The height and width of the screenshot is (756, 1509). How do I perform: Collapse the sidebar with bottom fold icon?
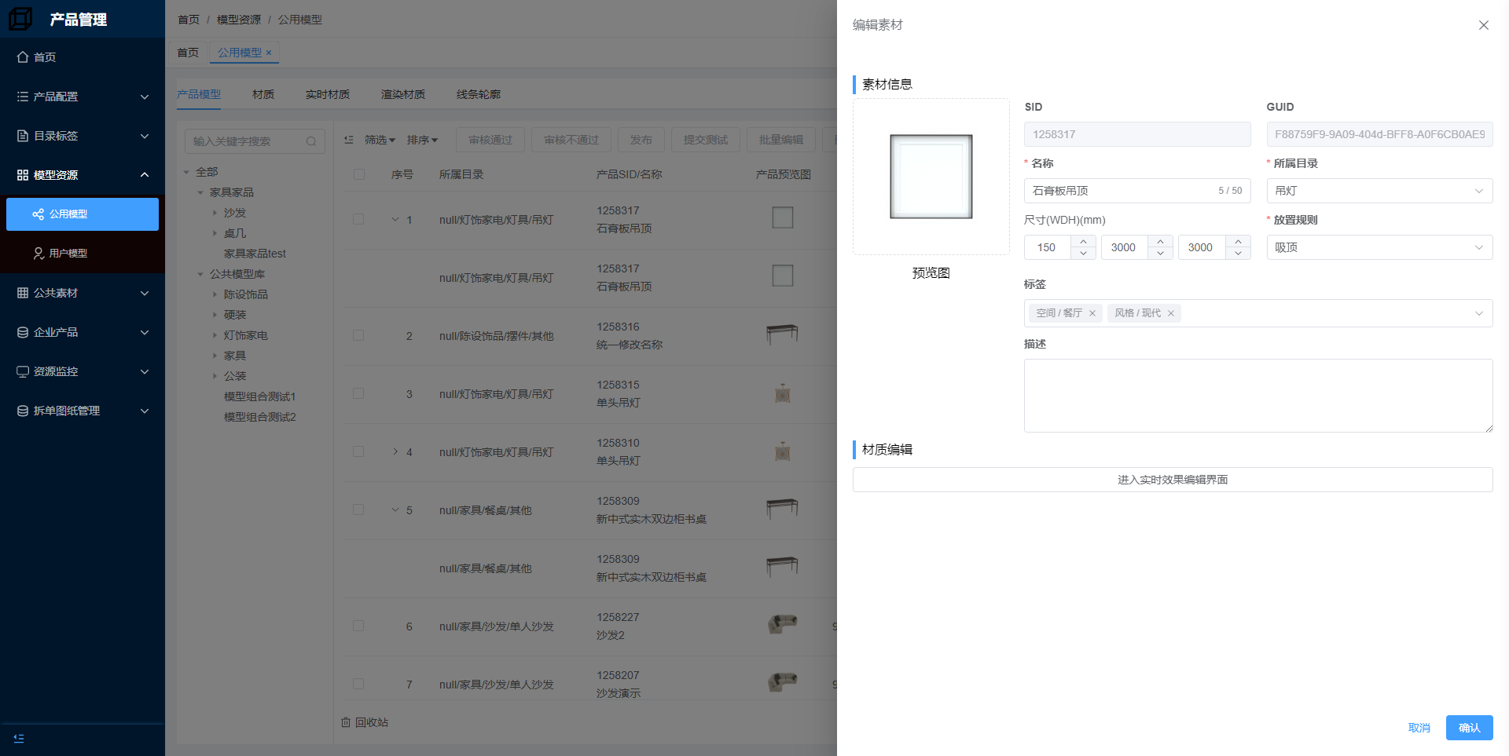coord(19,738)
